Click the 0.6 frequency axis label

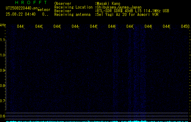click(x=2, y=116)
